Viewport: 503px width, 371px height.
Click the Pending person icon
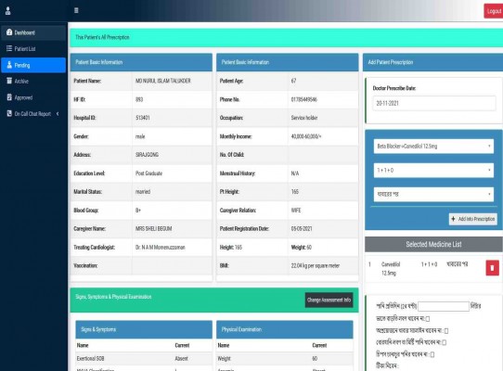point(9,65)
